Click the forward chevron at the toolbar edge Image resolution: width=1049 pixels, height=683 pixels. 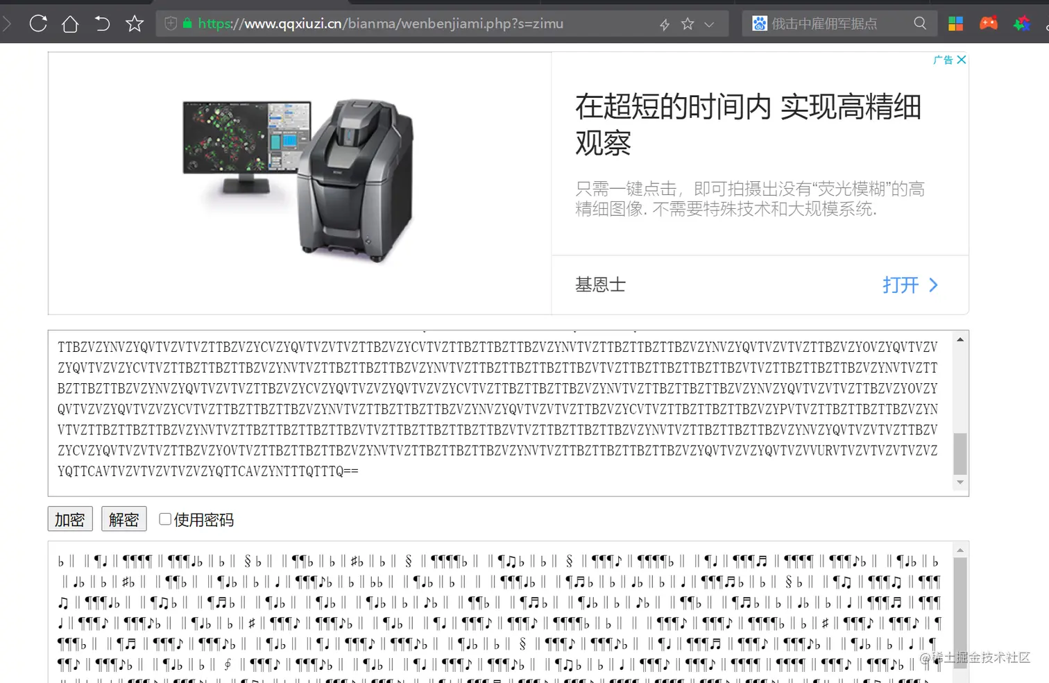point(7,24)
